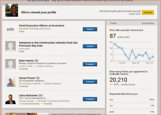The height and width of the screenshot is (115, 161).
Task: Click Search for Construction industry viewer
Action: pyautogui.click(x=90, y=46)
